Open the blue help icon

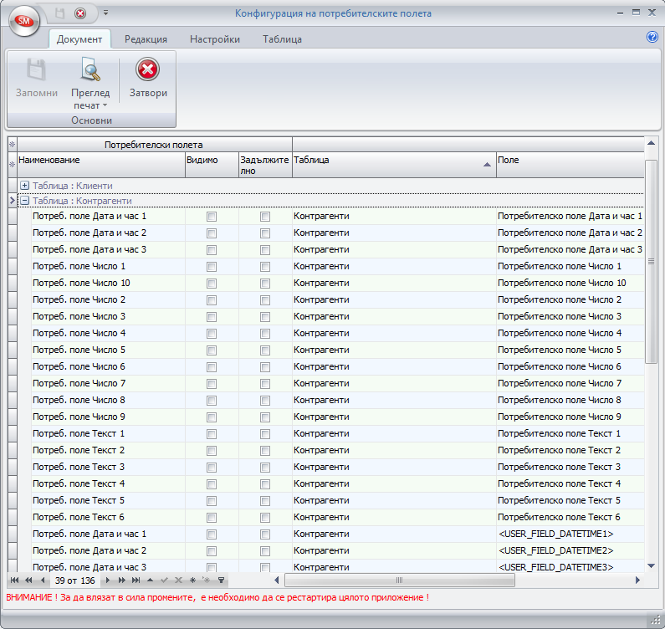652,37
